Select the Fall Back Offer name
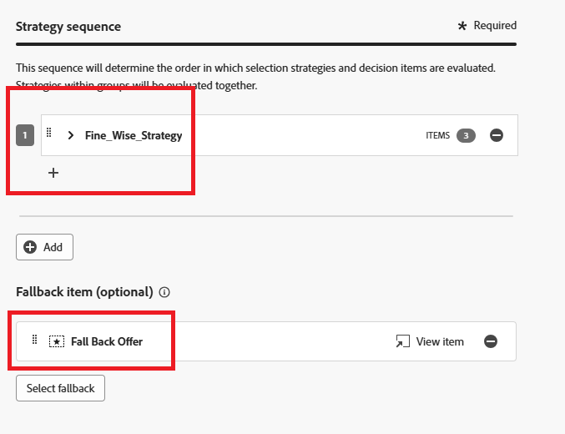This screenshot has height=434, width=565. tap(107, 341)
